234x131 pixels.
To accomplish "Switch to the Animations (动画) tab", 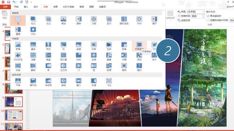I will (55, 7).
